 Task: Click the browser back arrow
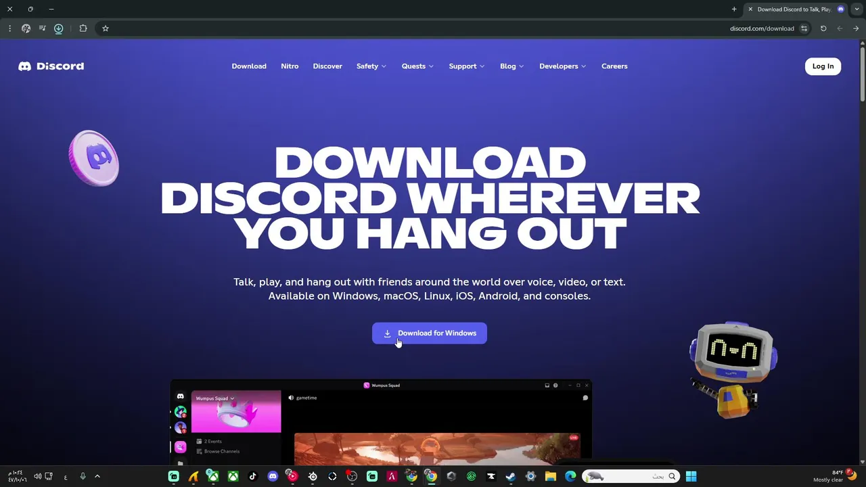[x=856, y=28]
